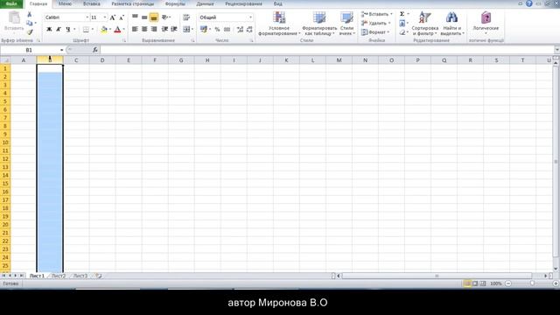The image size is (560, 315).
Task: Switch to Page Layout view
Action: 475,283
